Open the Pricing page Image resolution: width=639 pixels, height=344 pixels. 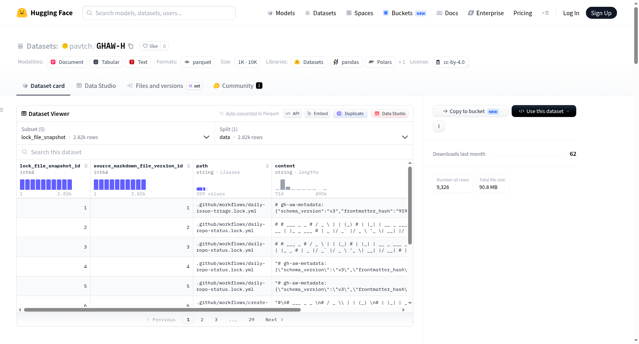(523, 13)
